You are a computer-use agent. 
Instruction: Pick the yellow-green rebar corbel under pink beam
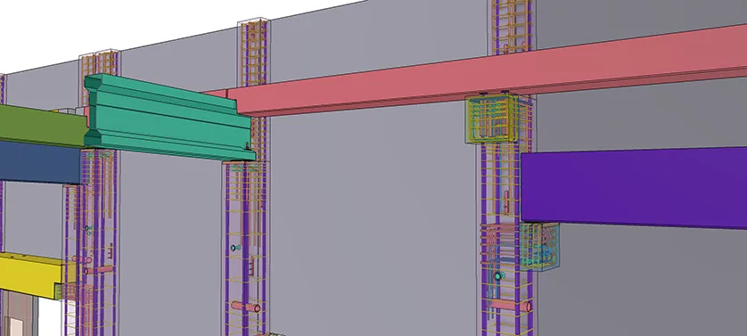tap(492, 119)
